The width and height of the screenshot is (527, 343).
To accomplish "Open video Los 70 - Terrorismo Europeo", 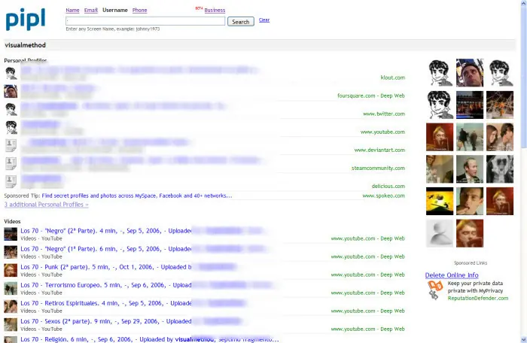I will 105,285.
